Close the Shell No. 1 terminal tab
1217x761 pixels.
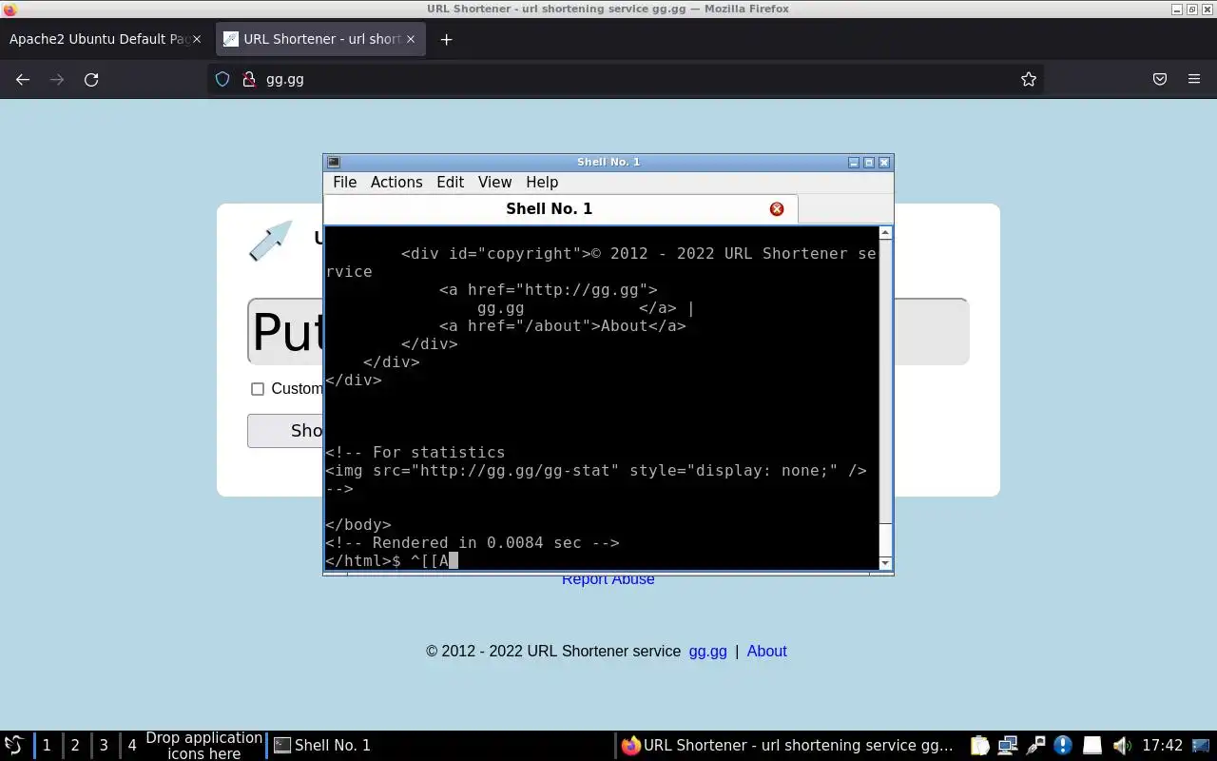(x=777, y=208)
